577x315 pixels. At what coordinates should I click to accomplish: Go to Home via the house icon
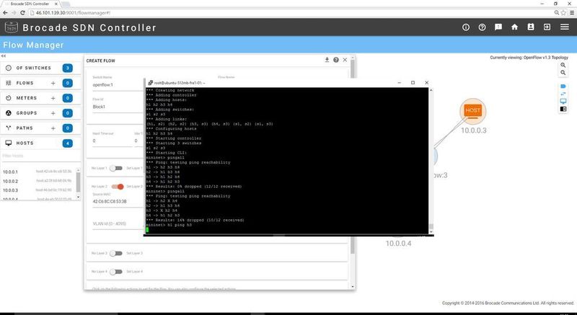514,27
